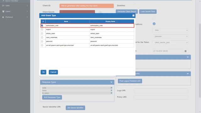Close the Add Grant Type dialog
201x113 pixels.
point(133,15)
